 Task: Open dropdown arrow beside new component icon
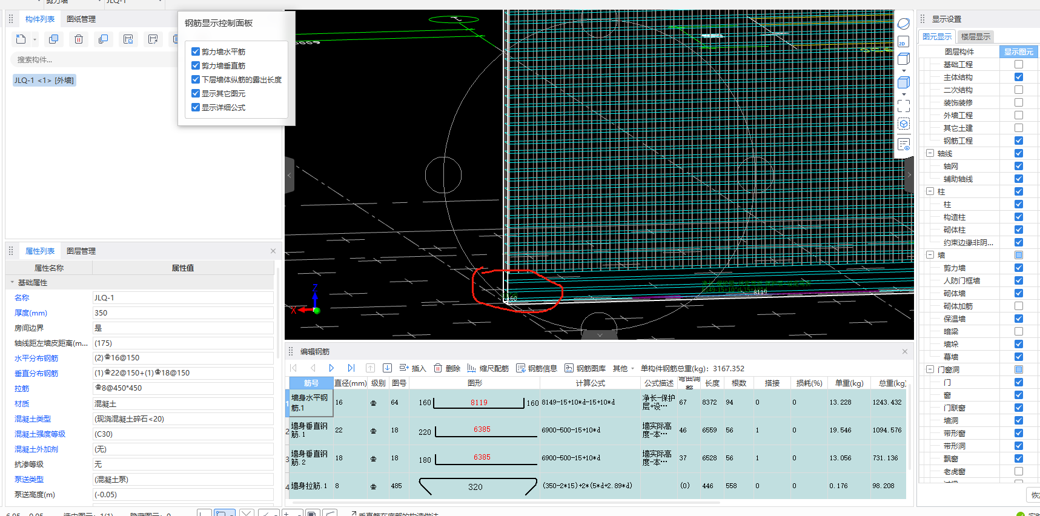pyautogui.click(x=35, y=40)
